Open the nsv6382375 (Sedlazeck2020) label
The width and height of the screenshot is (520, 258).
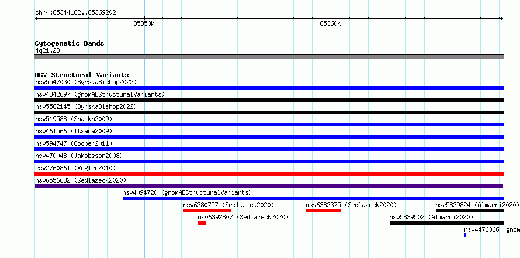(351, 205)
